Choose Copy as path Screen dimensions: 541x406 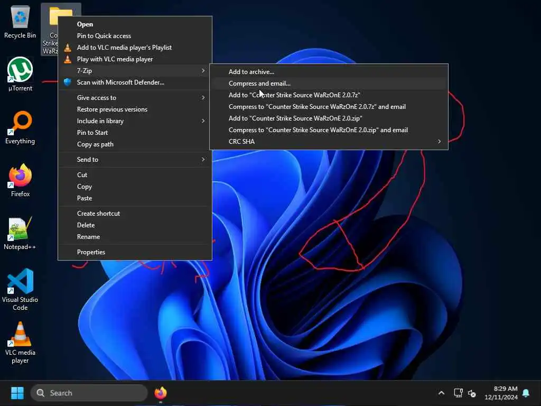point(135,144)
